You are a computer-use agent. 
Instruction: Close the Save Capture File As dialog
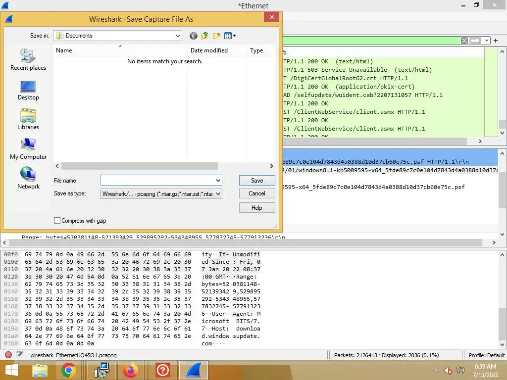point(272,17)
